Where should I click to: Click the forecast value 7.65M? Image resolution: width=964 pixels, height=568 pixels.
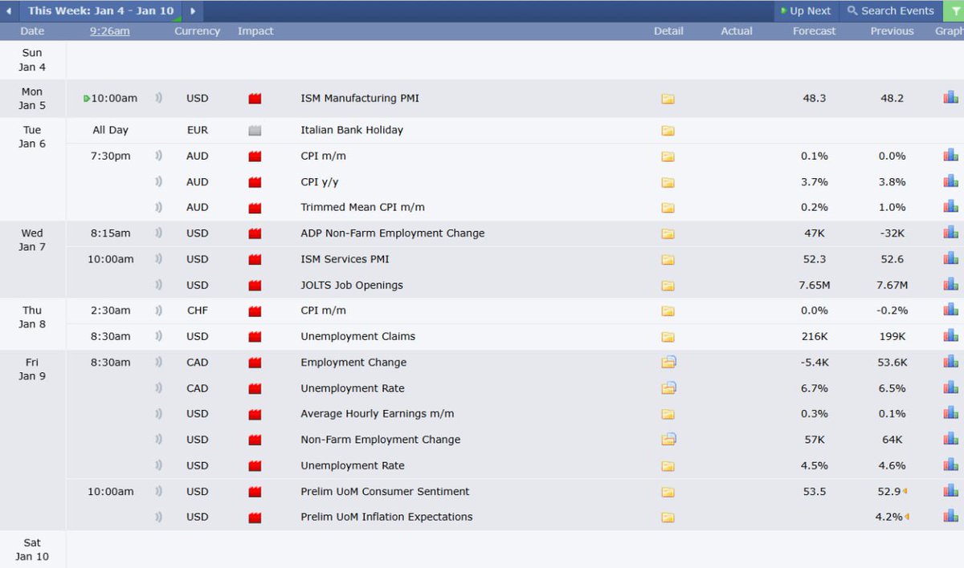tap(815, 285)
